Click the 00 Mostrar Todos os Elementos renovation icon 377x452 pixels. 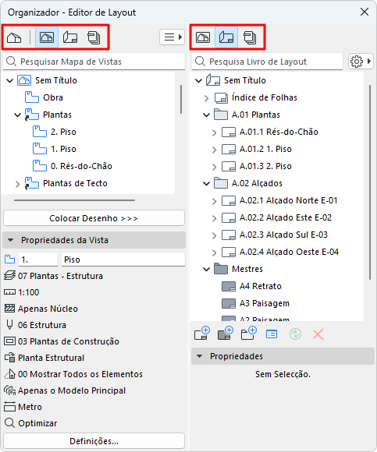pos(9,374)
